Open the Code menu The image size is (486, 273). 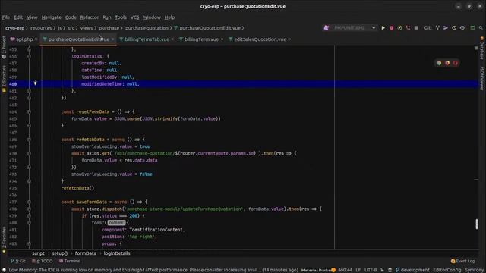tap(71, 17)
